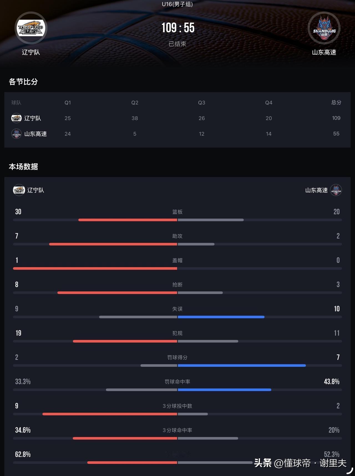Open the 头条 懂球帝 watermark link

tap(300, 463)
